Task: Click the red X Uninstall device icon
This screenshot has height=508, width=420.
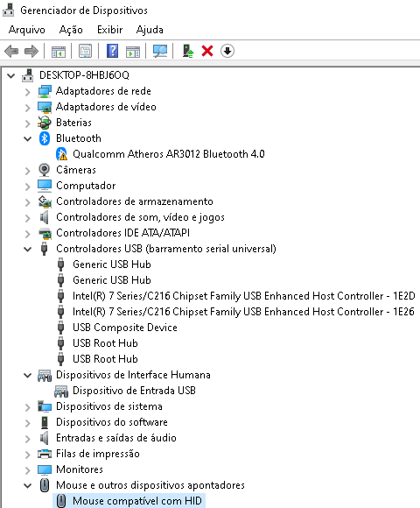Action: [x=207, y=51]
